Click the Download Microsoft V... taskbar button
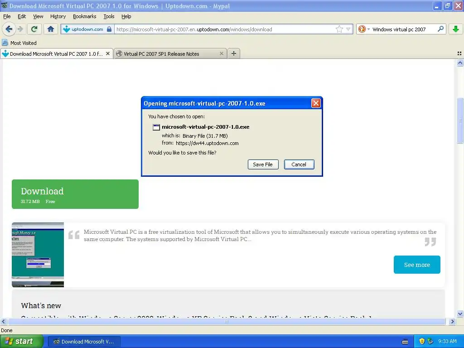The width and height of the screenshot is (464, 348). [x=84, y=342]
